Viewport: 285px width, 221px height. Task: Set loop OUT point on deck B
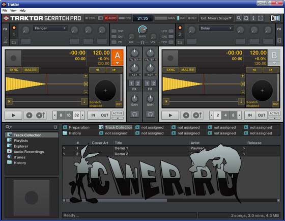pos(262,115)
